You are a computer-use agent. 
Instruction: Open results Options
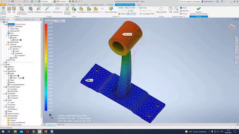point(122,14)
